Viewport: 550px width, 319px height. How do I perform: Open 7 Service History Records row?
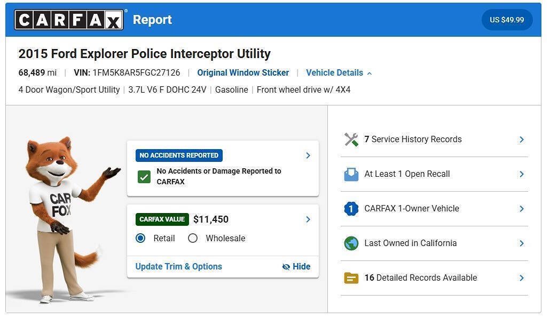coord(434,140)
